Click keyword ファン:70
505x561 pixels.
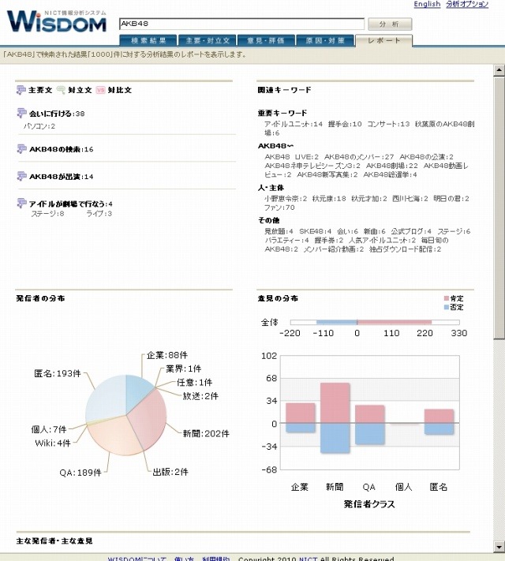click(x=279, y=208)
